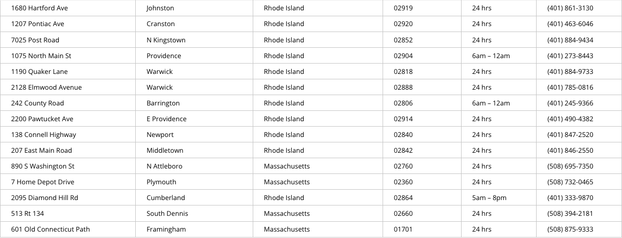The image size is (622, 238).
Task: Click phone number (508) 394-2181
Action: (570, 213)
